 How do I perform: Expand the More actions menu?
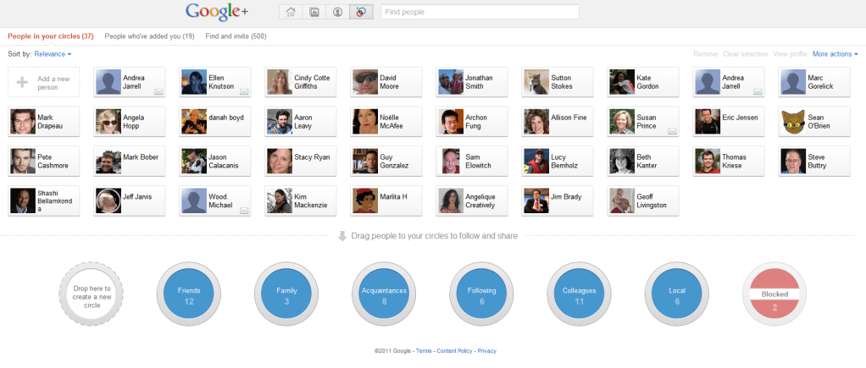835,54
